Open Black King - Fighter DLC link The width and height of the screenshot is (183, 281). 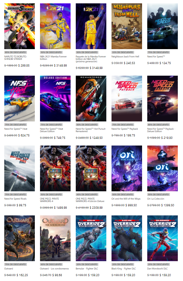point(124,268)
